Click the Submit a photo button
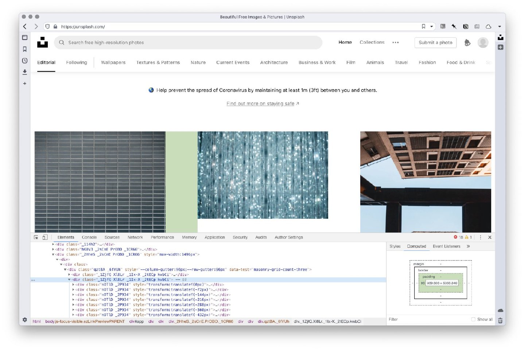524x350 pixels. coord(435,43)
